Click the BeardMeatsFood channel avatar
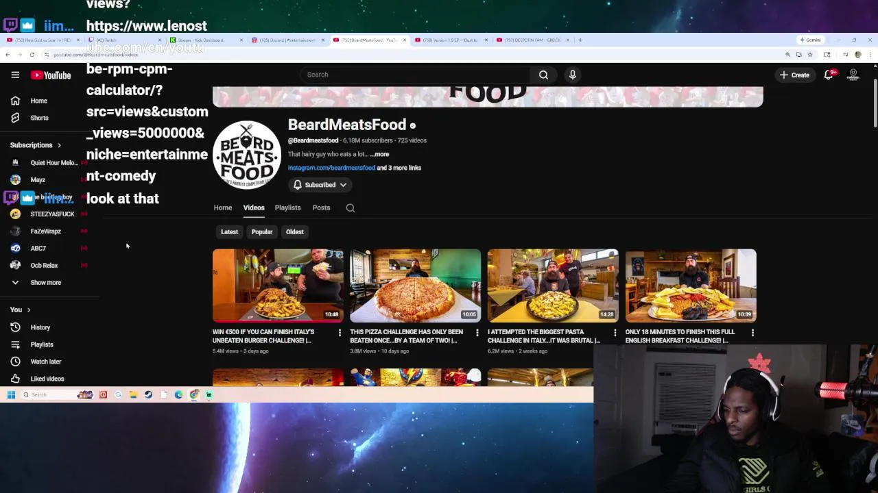The height and width of the screenshot is (493, 878). pyautogui.click(x=247, y=155)
